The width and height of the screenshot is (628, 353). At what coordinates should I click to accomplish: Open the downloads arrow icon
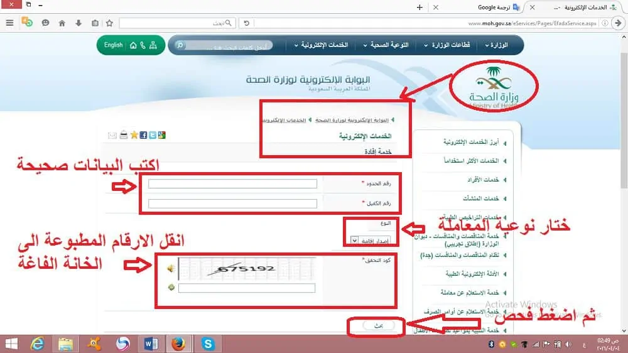[78, 23]
